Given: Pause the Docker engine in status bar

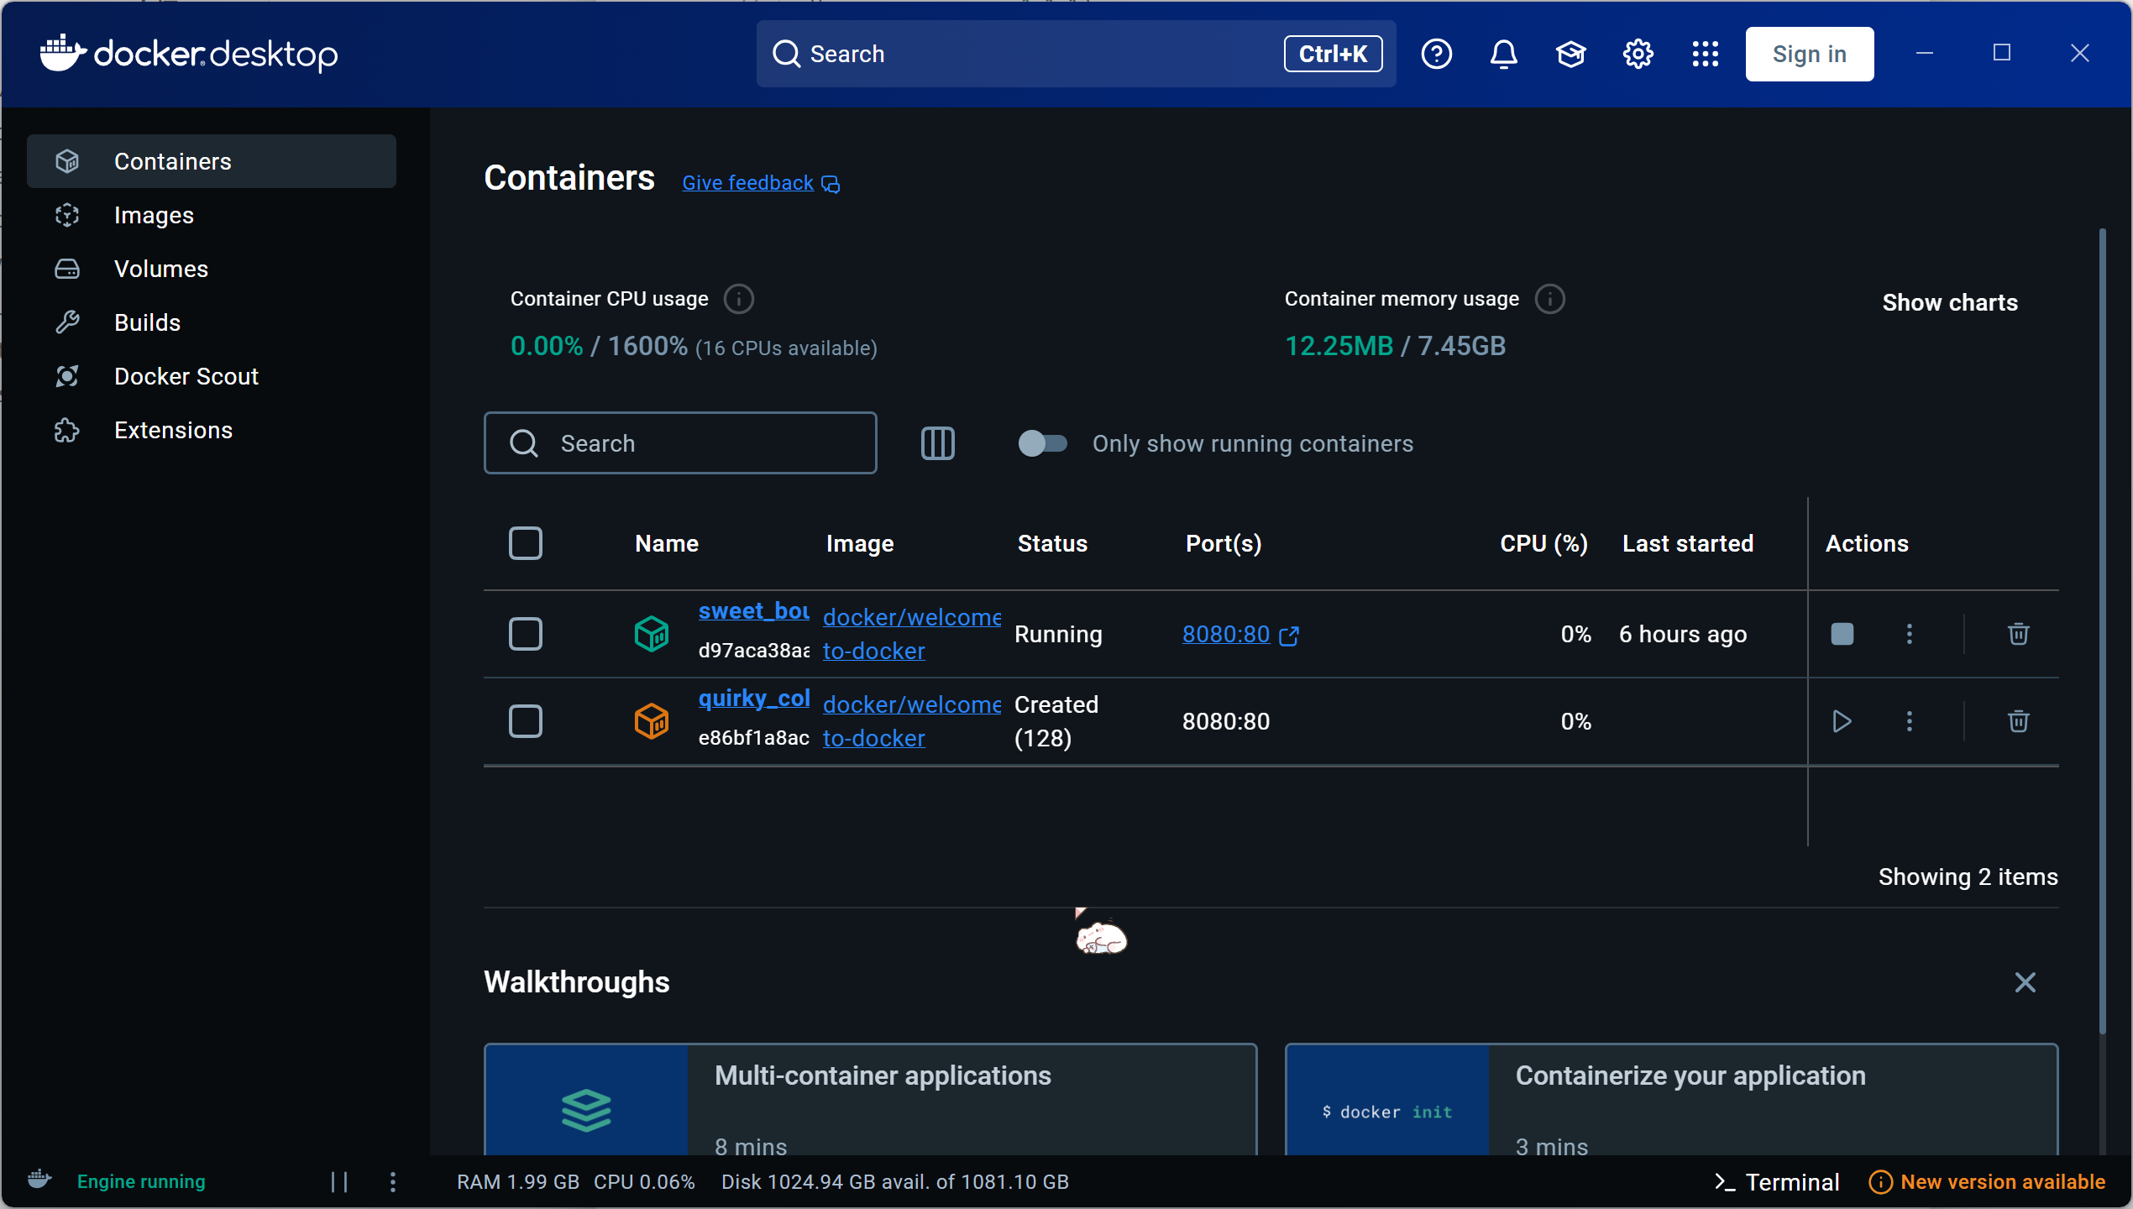Looking at the screenshot, I should coord(339,1181).
